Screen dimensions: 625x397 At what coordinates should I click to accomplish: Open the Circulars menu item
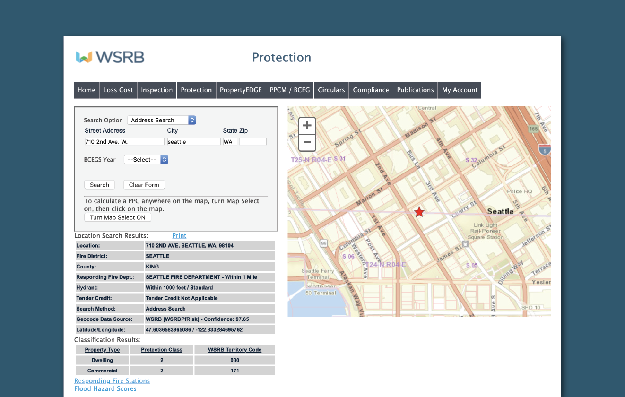coord(331,90)
